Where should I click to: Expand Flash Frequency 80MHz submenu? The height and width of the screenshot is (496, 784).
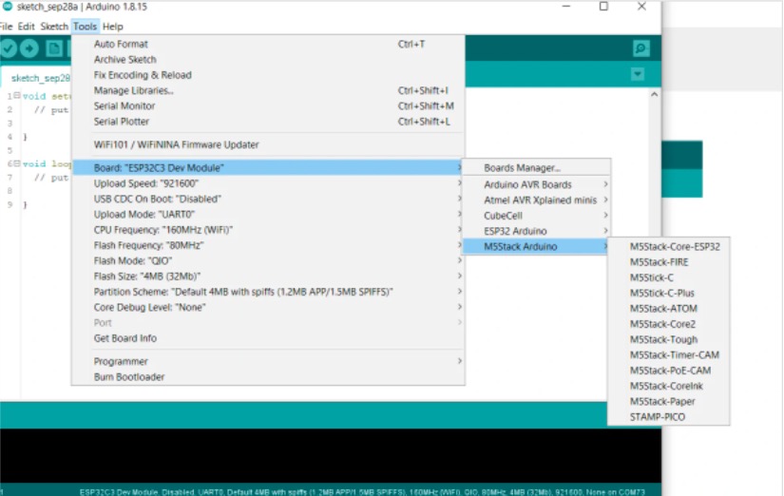269,245
